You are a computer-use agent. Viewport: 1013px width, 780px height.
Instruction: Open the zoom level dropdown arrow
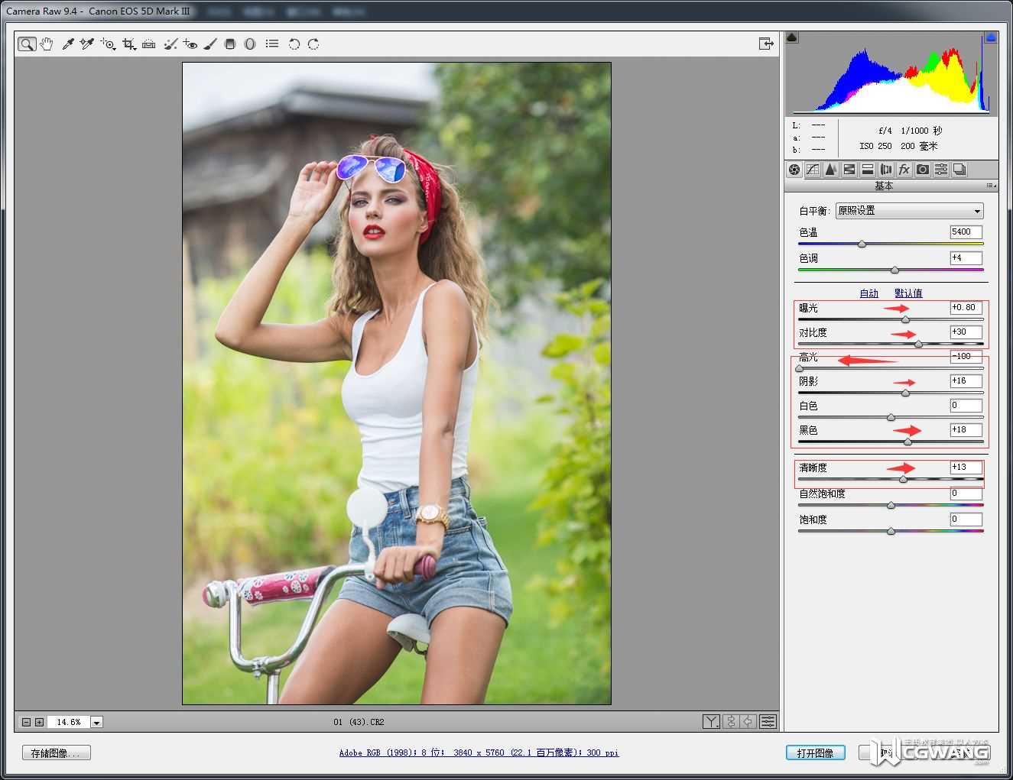coord(96,722)
